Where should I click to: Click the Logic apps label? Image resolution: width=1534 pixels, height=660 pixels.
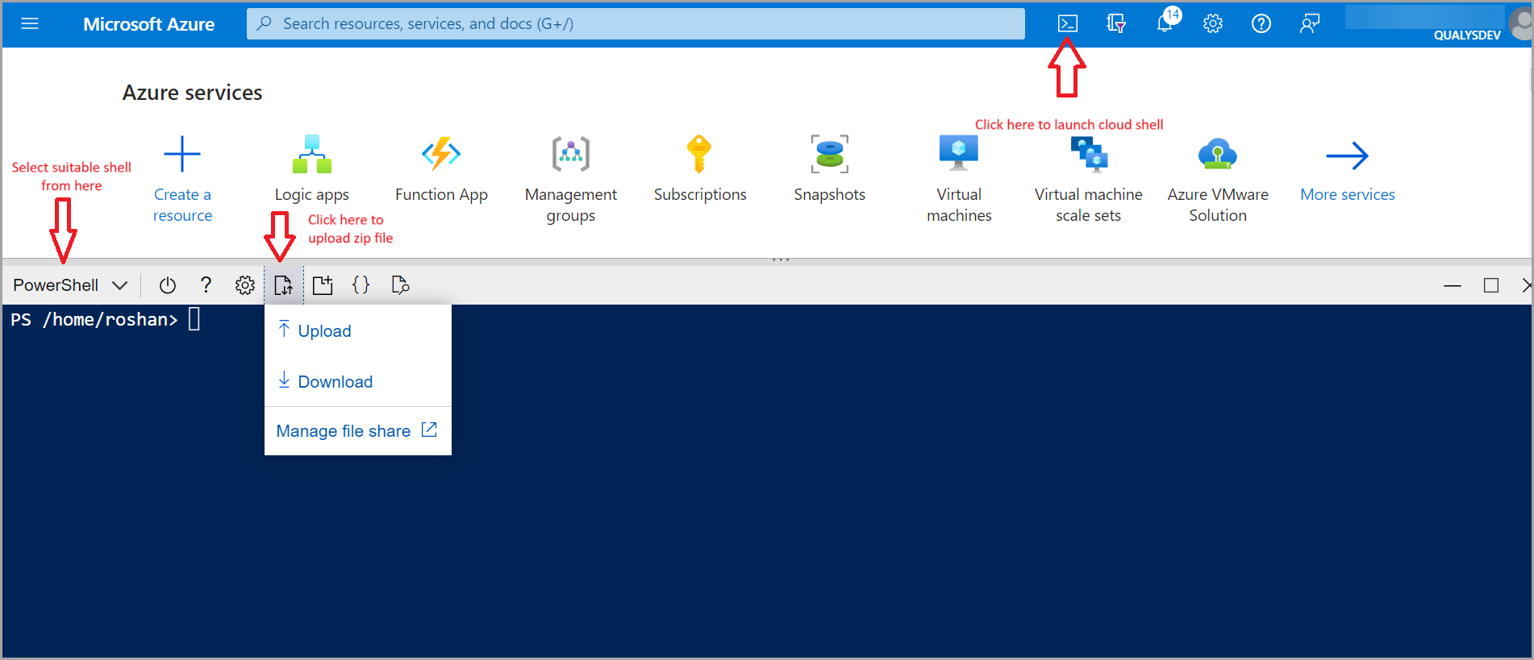pyautogui.click(x=312, y=195)
